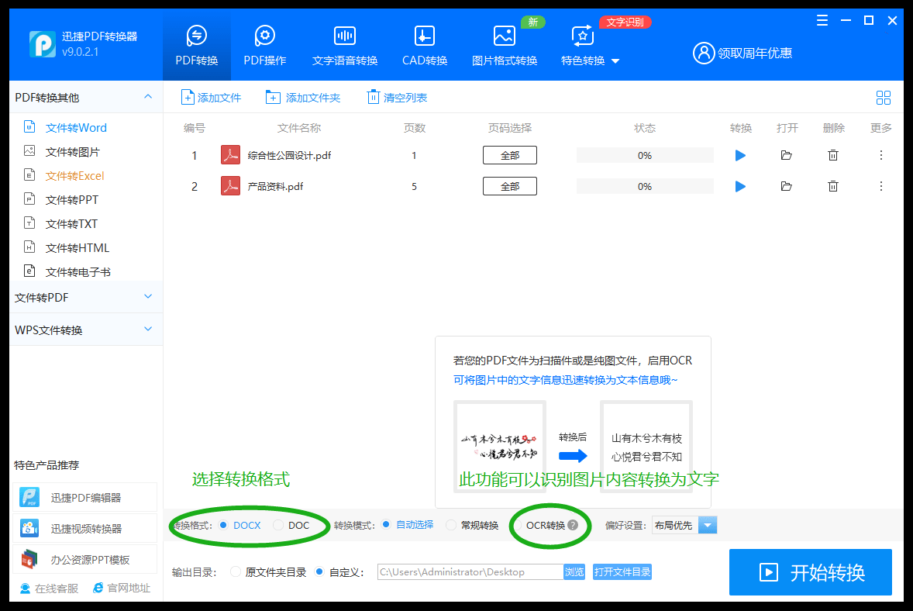Screen dimensions: 913x611
Task: Start conversion for 综合性公园设计.pdf via play icon
Action: pos(740,154)
